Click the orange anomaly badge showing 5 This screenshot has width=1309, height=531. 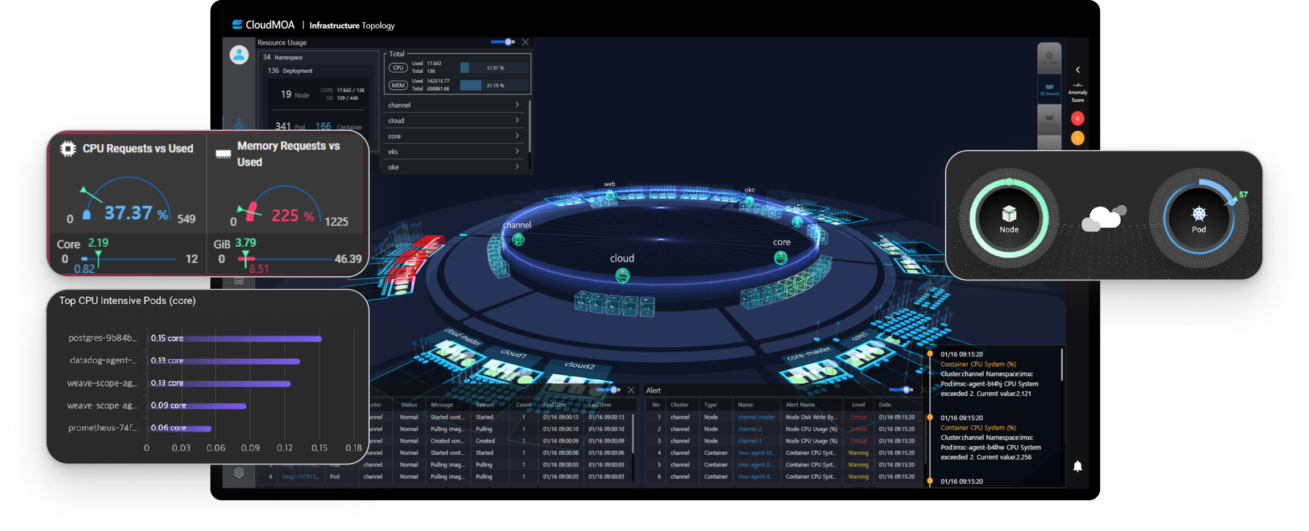(x=1077, y=138)
